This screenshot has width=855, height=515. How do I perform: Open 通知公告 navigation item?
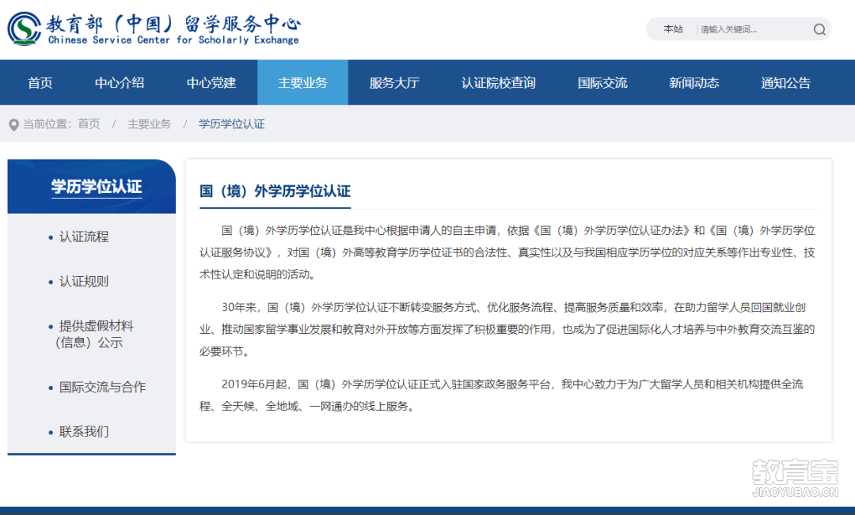point(786,83)
